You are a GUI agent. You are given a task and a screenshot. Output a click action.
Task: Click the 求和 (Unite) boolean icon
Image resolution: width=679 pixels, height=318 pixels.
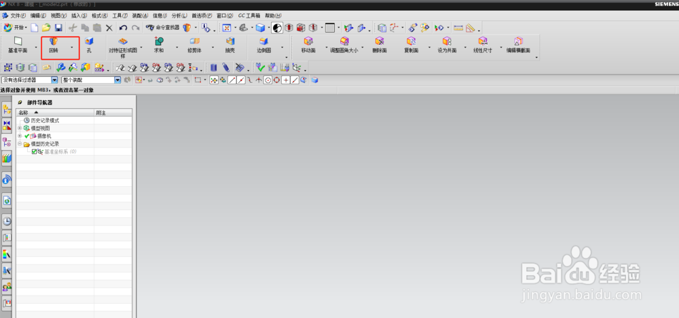[x=159, y=46]
